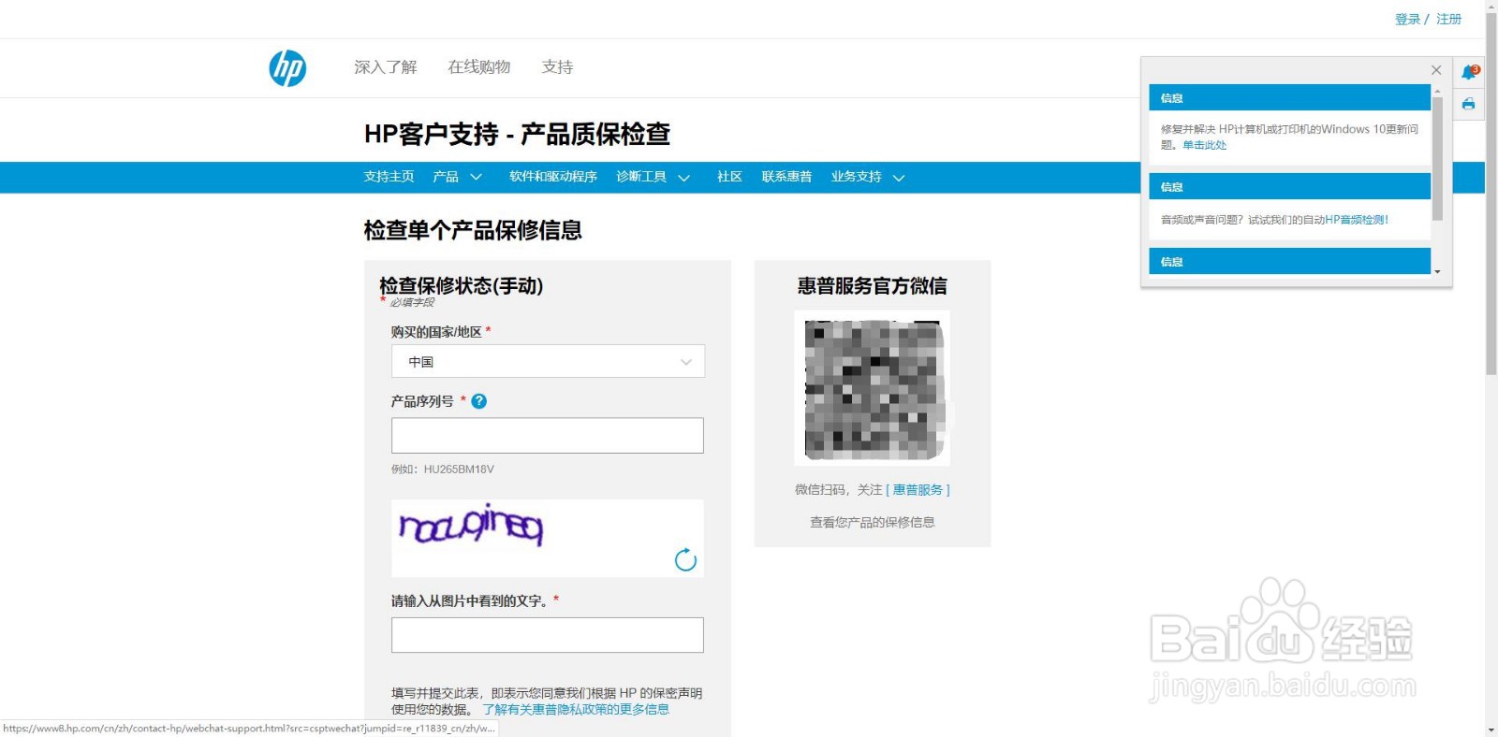This screenshot has height=737, width=1498.
Task: Click the 登录 link
Action: coord(1407,20)
